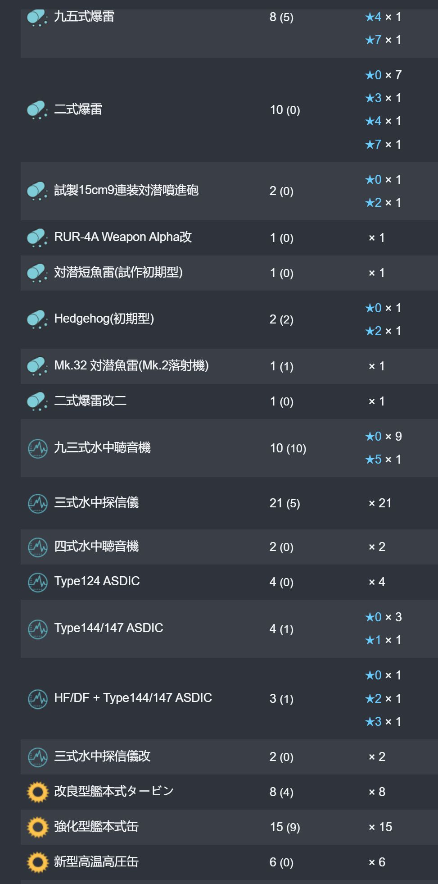The height and width of the screenshot is (884, 438).
Task: Click the ★3 level for HF/DF + Type144/147 ASDIC
Action: click(x=373, y=721)
